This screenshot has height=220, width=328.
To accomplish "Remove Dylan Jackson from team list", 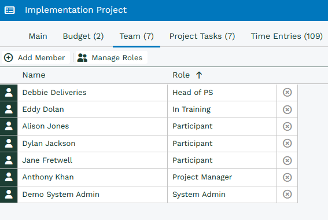I will click(287, 144).
